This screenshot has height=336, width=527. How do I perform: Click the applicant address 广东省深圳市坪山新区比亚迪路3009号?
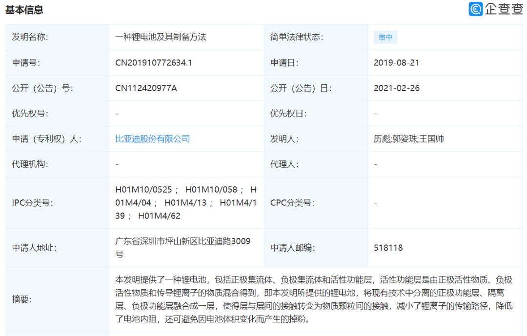tap(183, 248)
